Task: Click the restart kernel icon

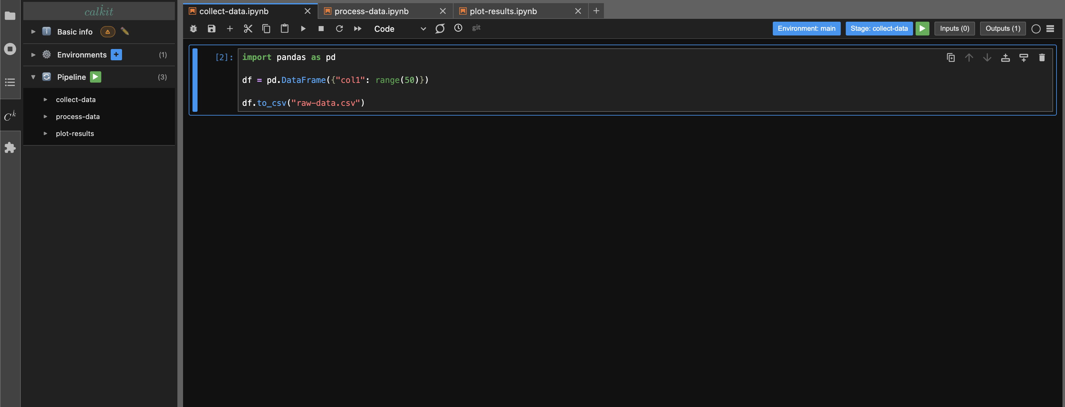Action: click(339, 29)
